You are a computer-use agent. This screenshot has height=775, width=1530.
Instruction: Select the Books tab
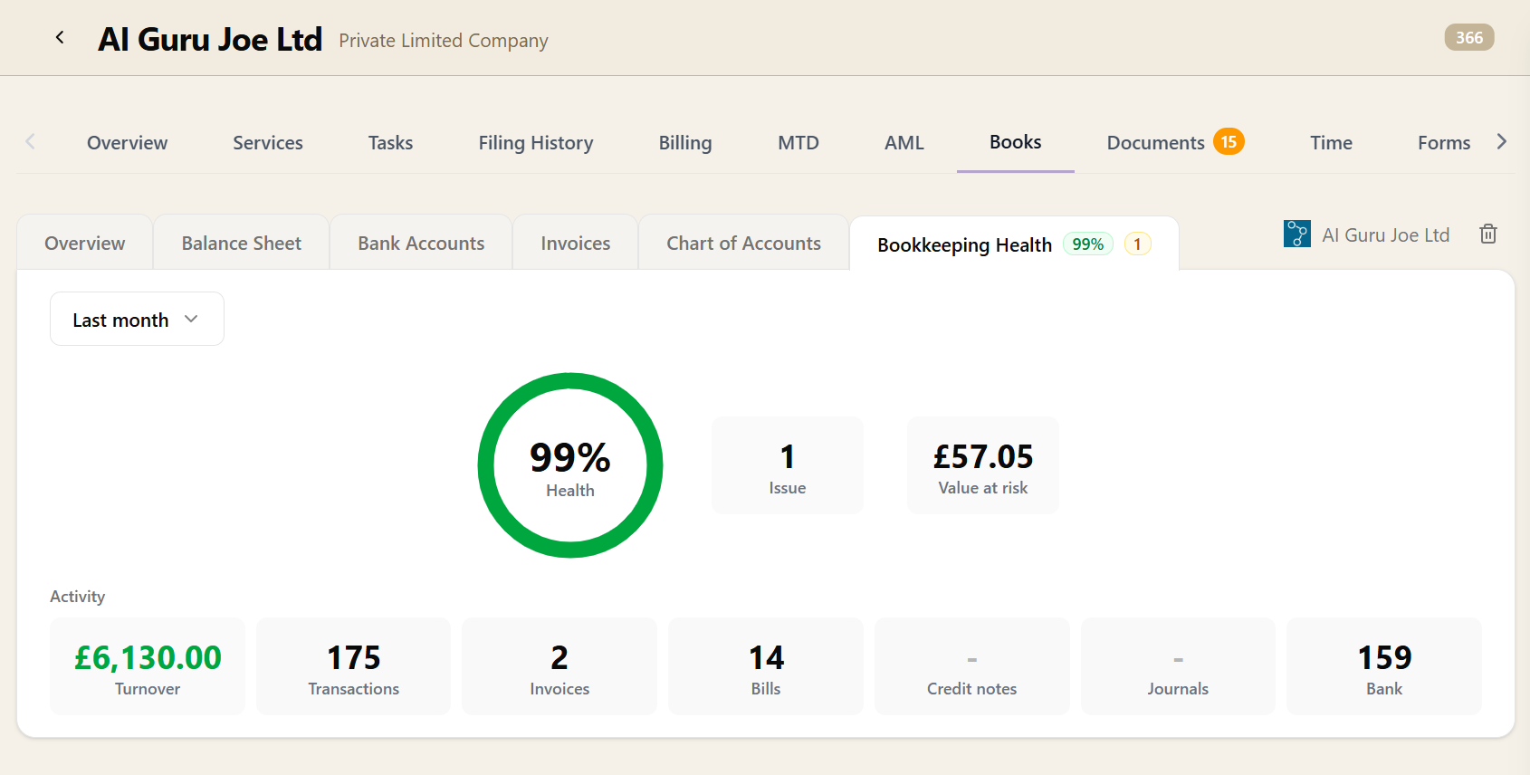pyautogui.click(x=1015, y=142)
